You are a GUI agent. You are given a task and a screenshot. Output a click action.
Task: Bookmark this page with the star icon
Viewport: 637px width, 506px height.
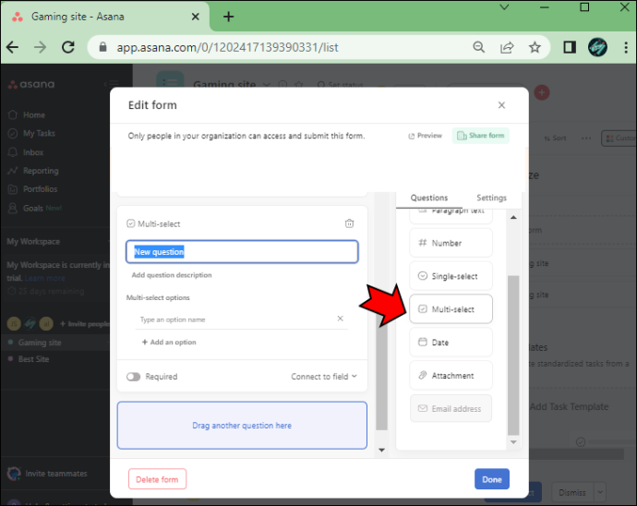tap(535, 47)
